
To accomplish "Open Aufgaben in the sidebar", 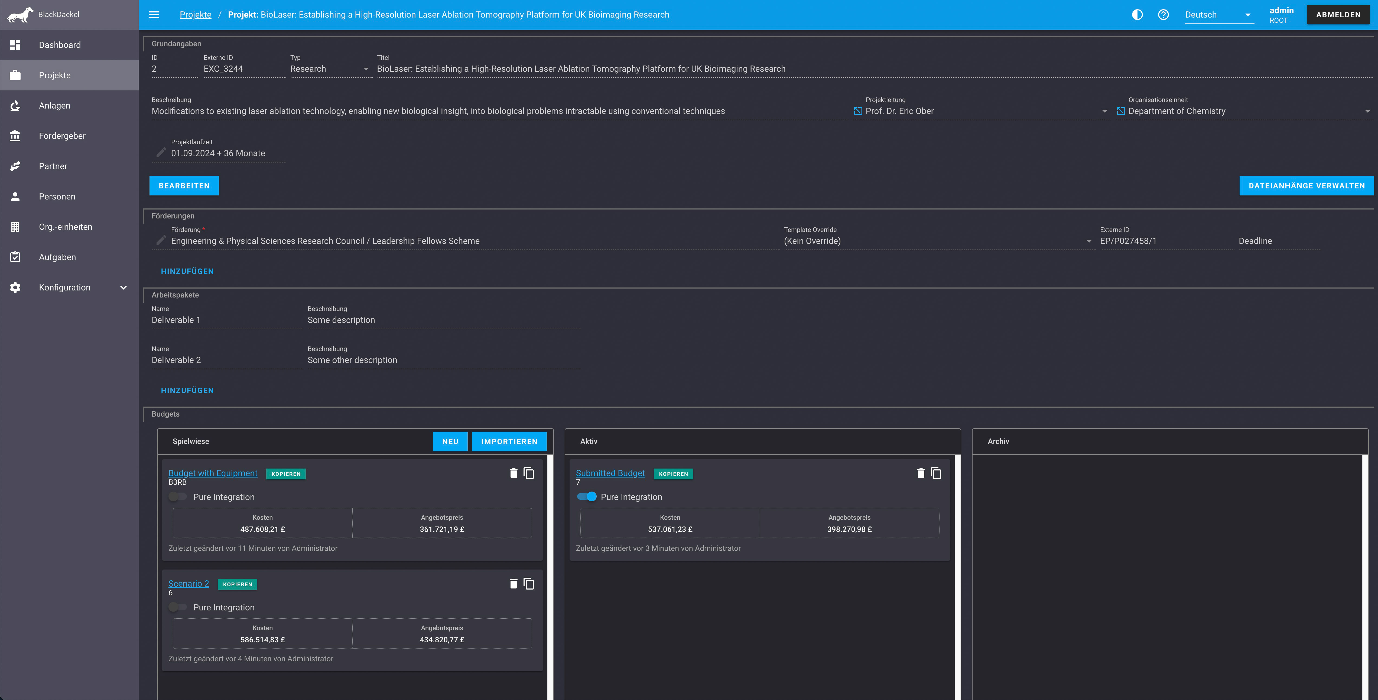I will click(x=69, y=257).
